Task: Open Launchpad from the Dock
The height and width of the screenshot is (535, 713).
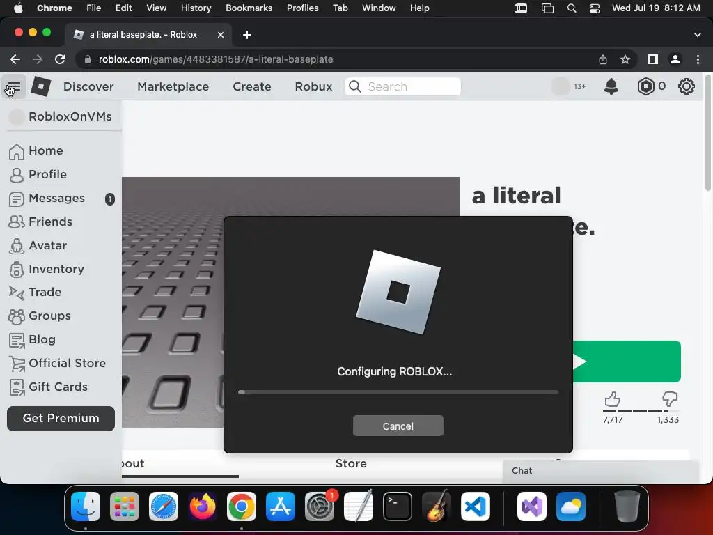Action: coord(125,506)
